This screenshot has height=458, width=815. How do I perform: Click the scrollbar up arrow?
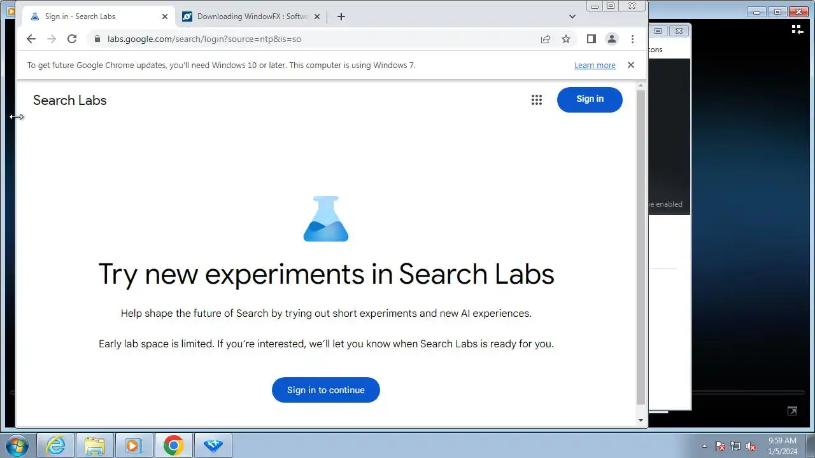pyautogui.click(x=641, y=85)
